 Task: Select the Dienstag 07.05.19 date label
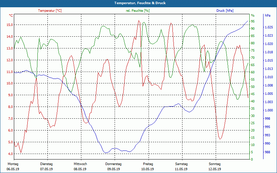46,166
